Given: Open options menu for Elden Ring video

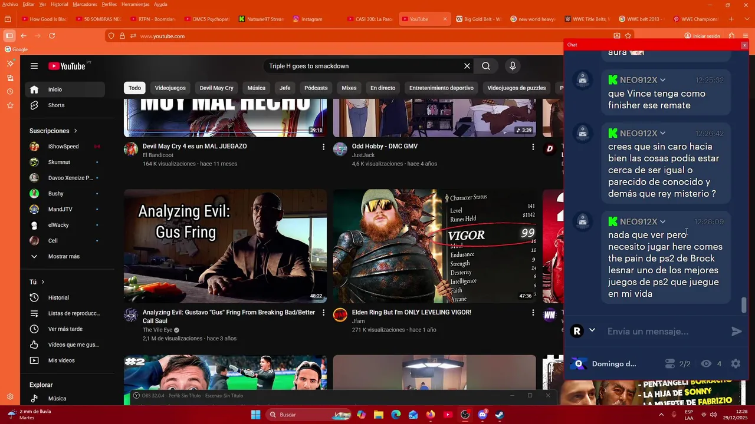Looking at the screenshot, I should tap(533, 313).
